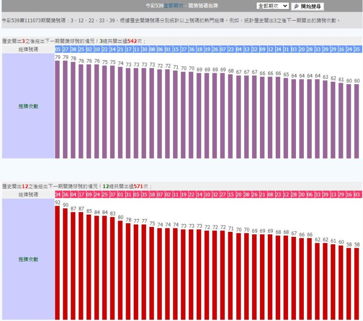Click the tallest red bar labeled 92
This screenshot has width=363, height=321.
tap(58, 263)
